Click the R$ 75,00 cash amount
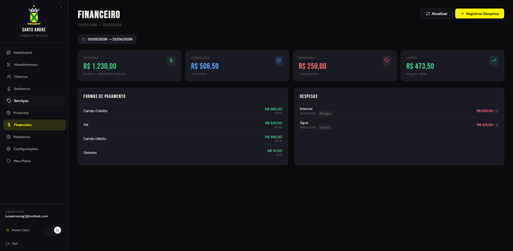Screen dimensions: 513x251 click(275, 151)
